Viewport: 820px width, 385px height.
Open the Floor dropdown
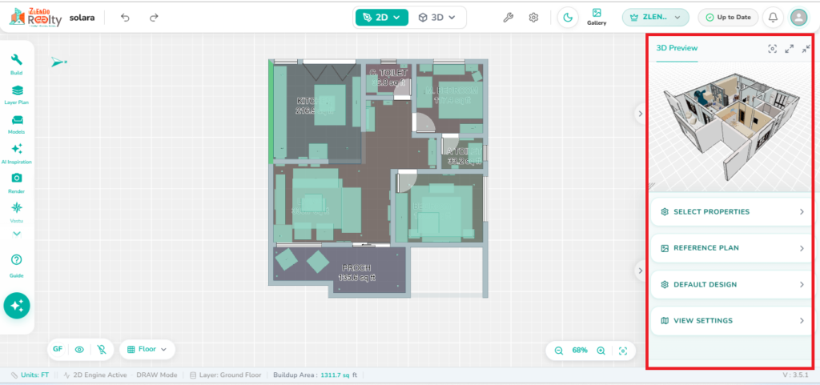(x=147, y=350)
